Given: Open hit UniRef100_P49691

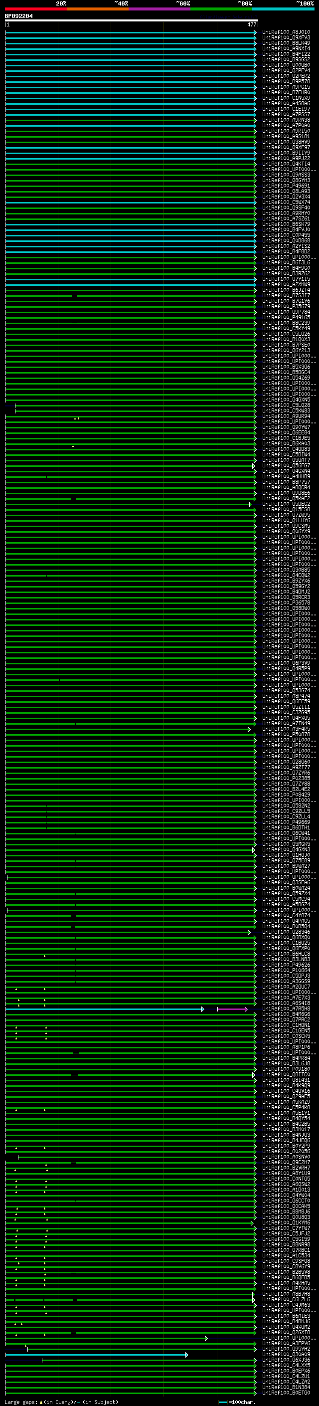Looking at the screenshot, I should point(286,186).
